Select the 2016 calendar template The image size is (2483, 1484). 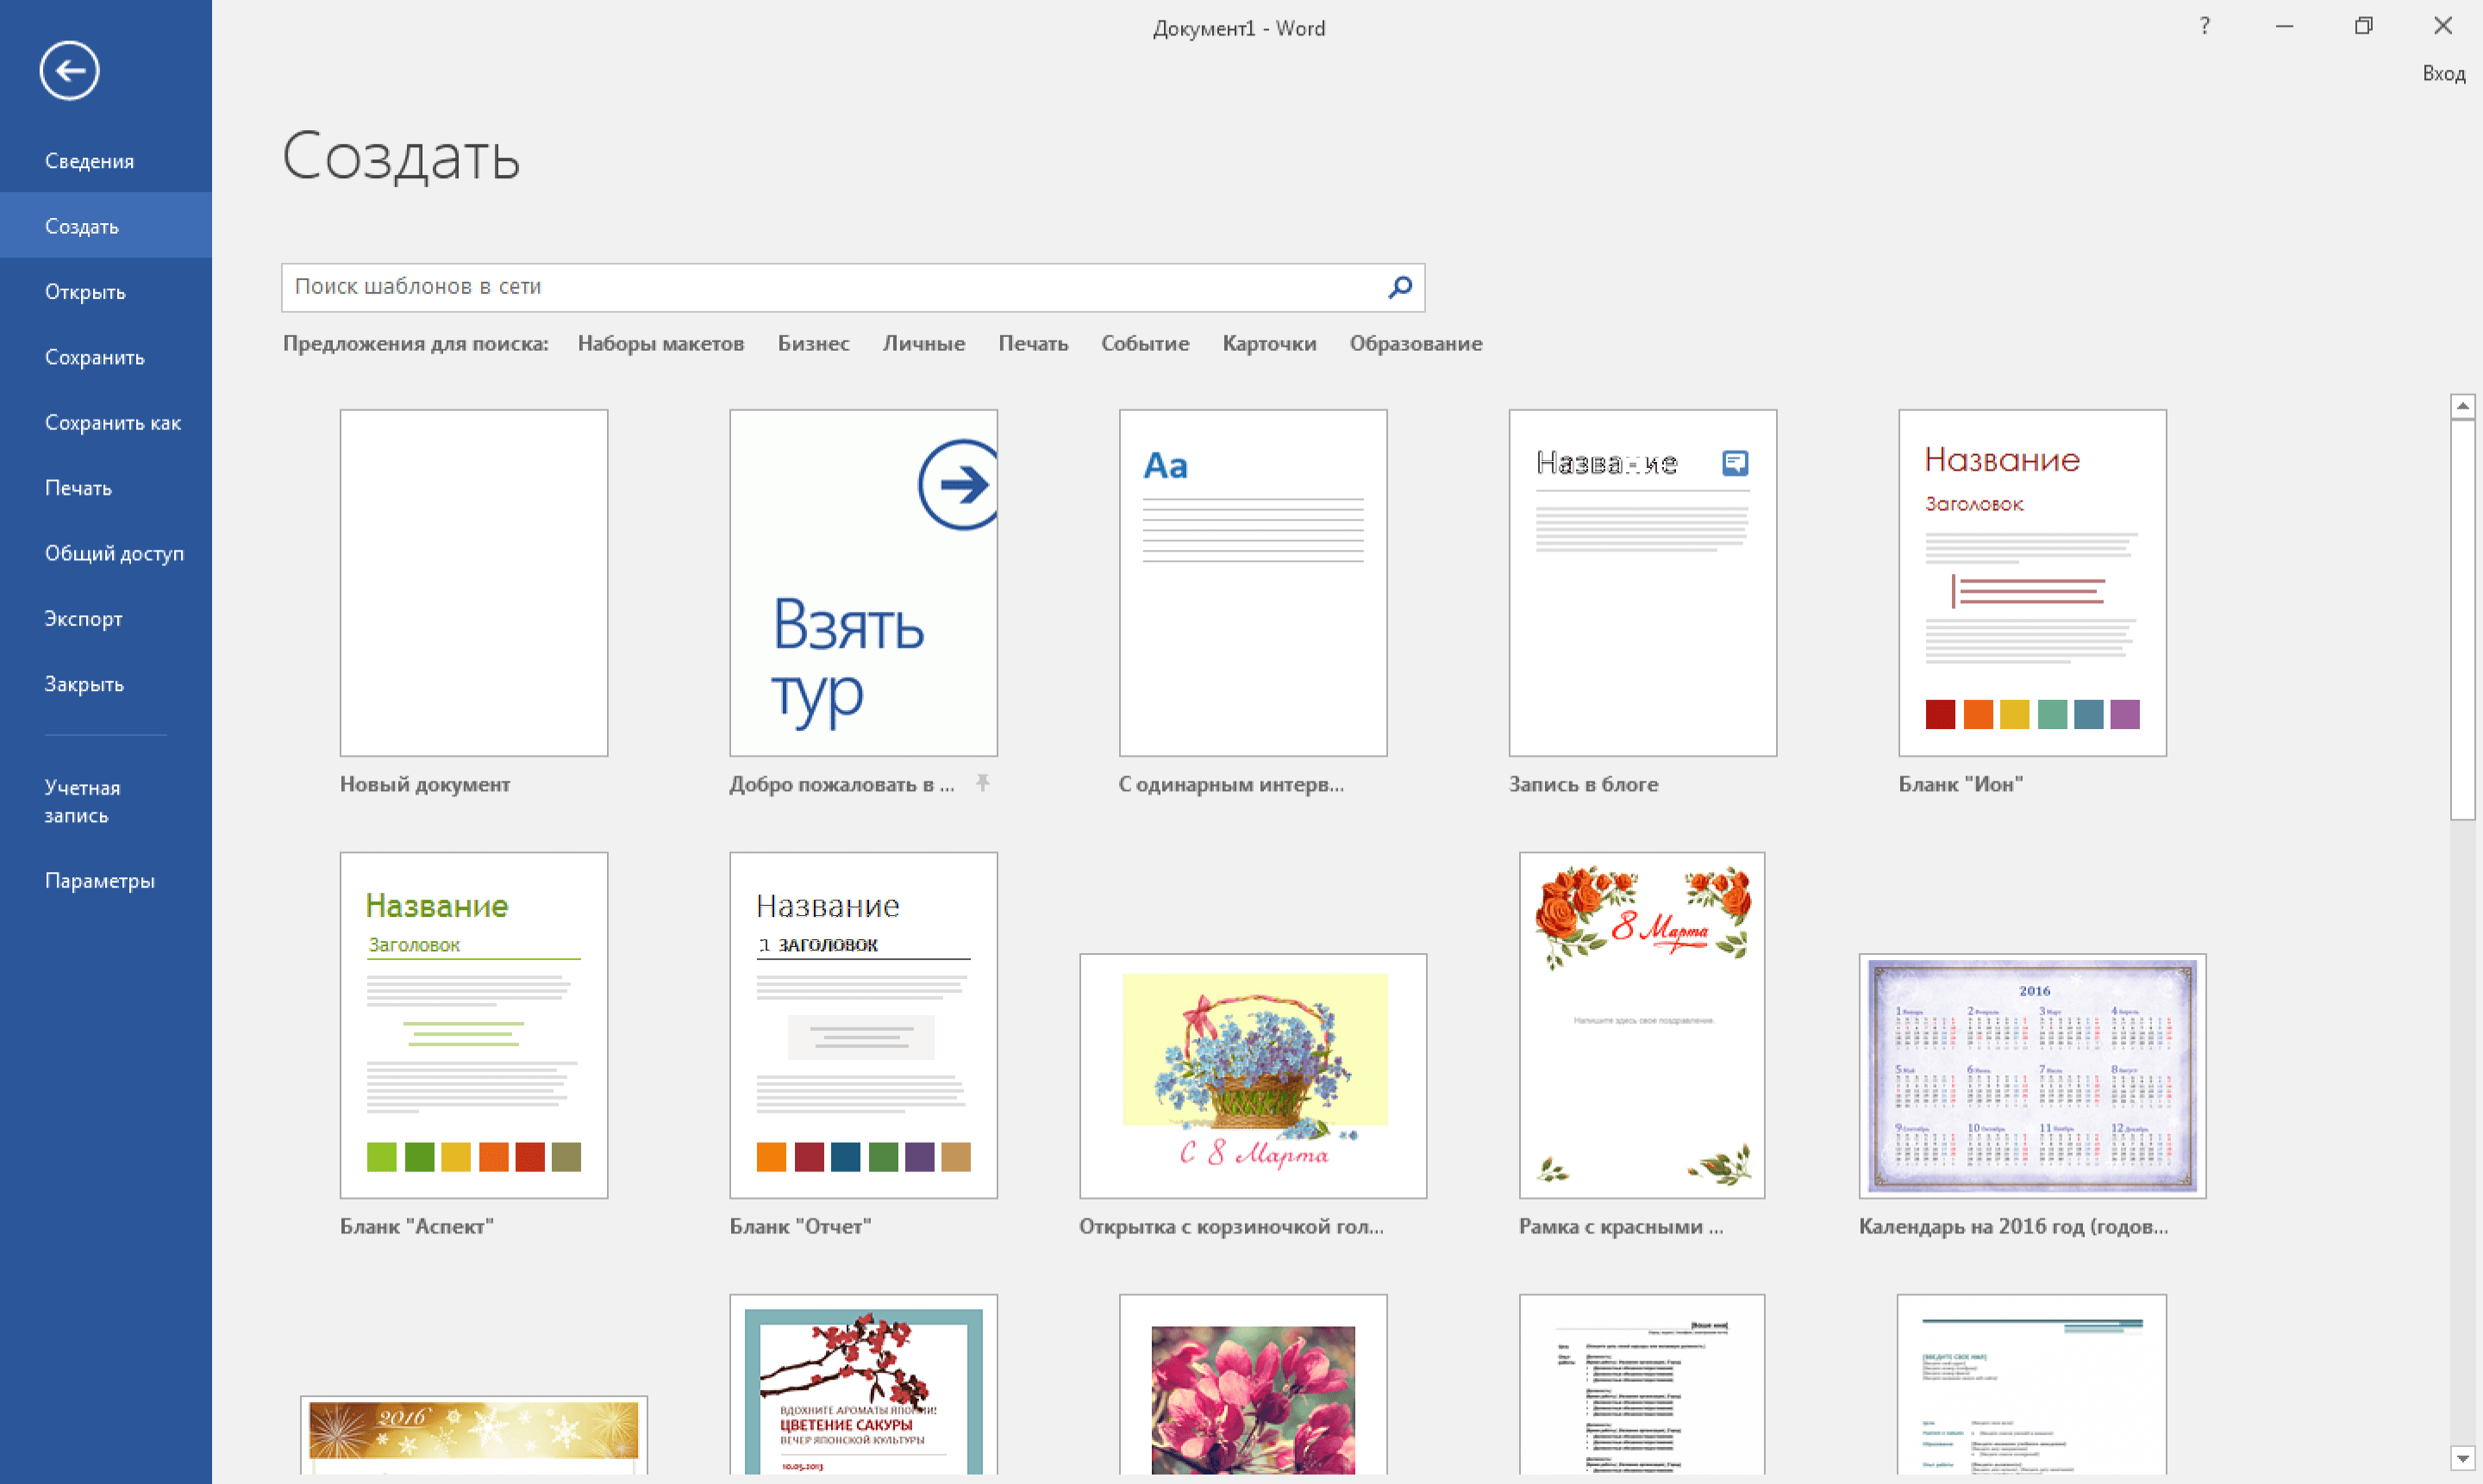[x=2031, y=1075]
